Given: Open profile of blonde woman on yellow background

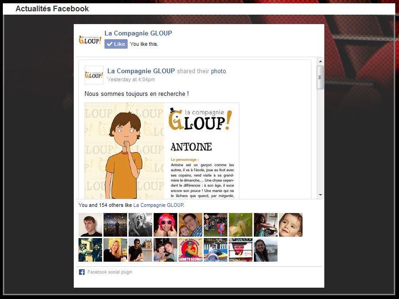Looking at the screenshot, I should [115, 250].
